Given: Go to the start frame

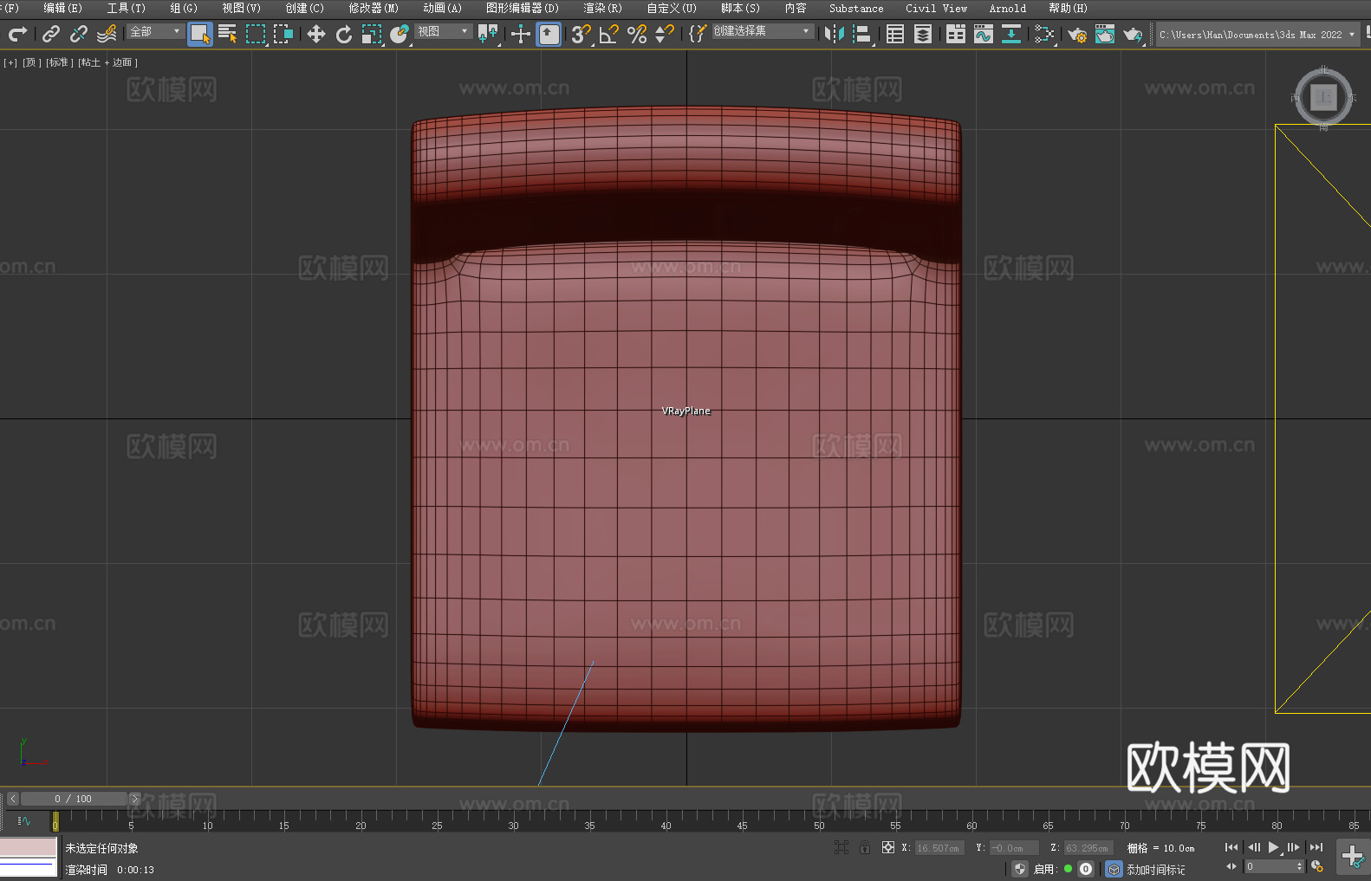Looking at the screenshot, I should (x=1231, y=847).
